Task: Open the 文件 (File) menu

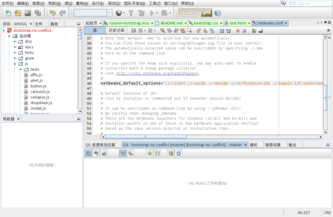Action: [x=7, y=3]
